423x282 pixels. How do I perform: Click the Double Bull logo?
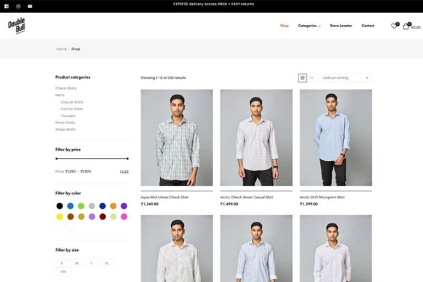tap(17, 26)
